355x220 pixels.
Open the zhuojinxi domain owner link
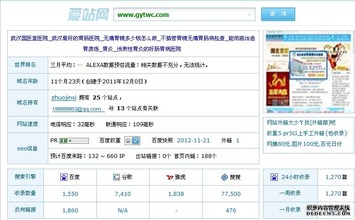pos(64,98)
